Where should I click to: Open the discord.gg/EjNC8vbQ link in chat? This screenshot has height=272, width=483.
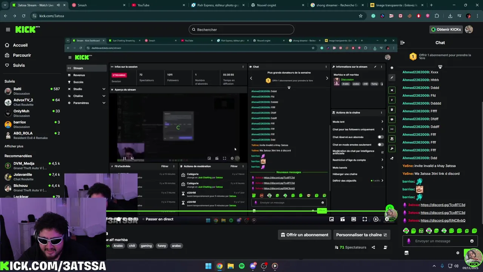[x=443, y=221]
